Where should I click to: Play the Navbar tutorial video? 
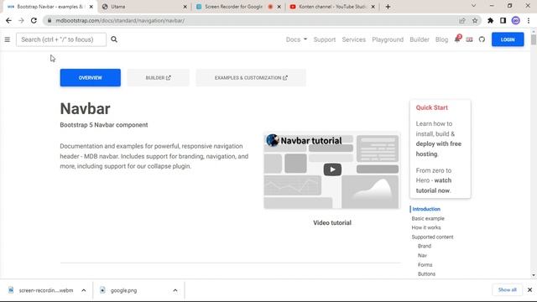(332, 169)
